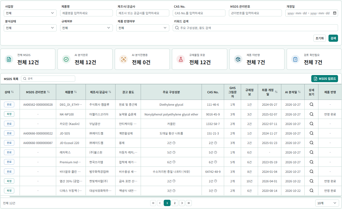Screen dimensions: 342x209
Task: Click the 검색 button
Action: click(x=333, y=38)
